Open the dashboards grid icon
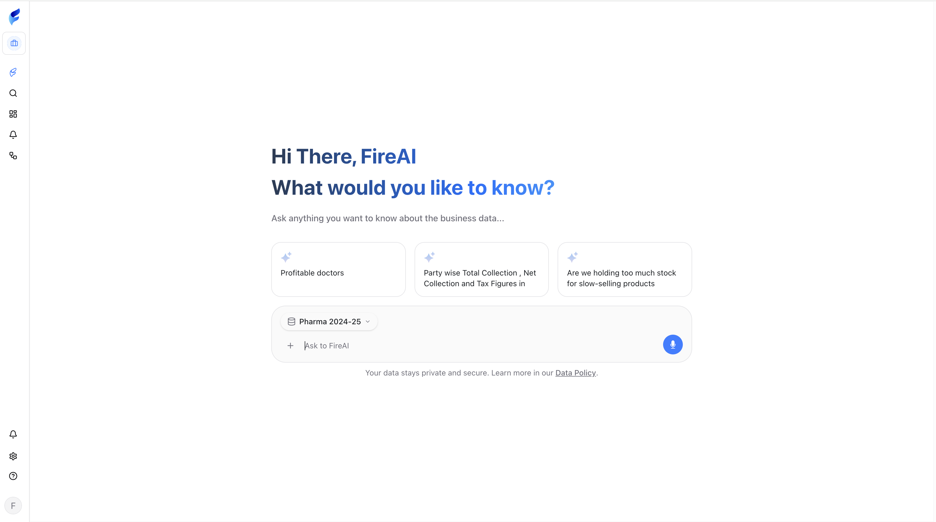This screenshot has height=522, width=936. pyautogui.click(x=13, y=114)
